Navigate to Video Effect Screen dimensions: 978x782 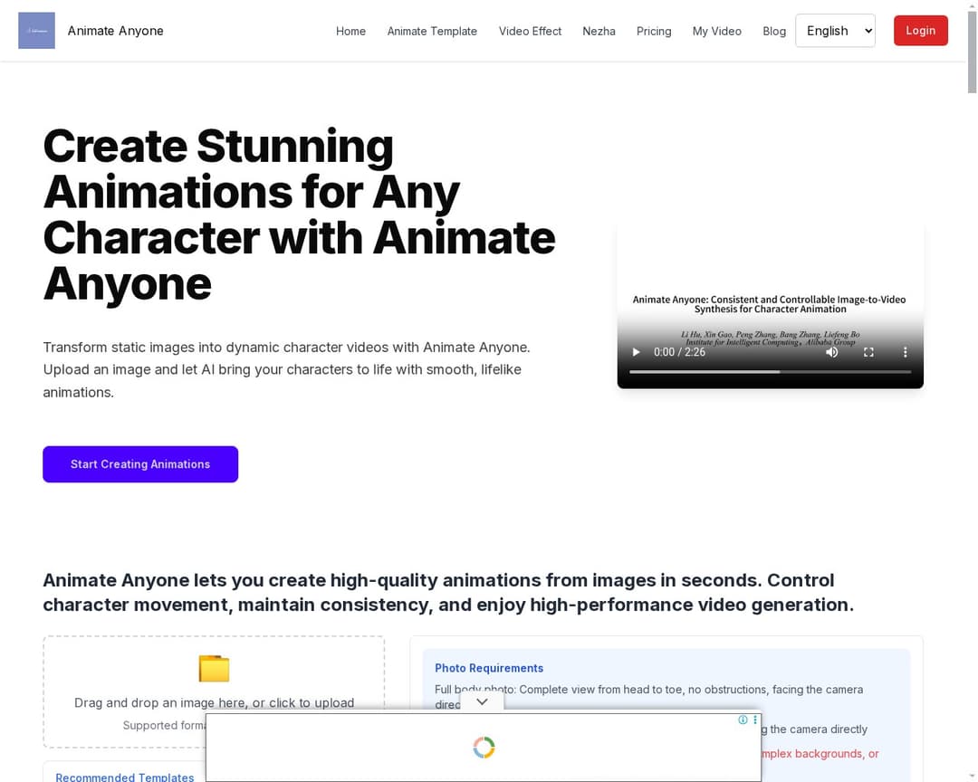530,31
